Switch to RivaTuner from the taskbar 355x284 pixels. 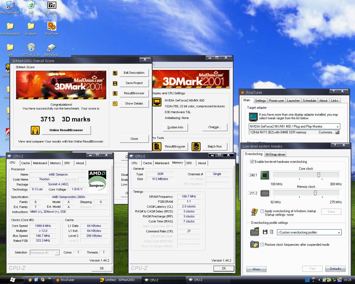click(x=75, y=280)
